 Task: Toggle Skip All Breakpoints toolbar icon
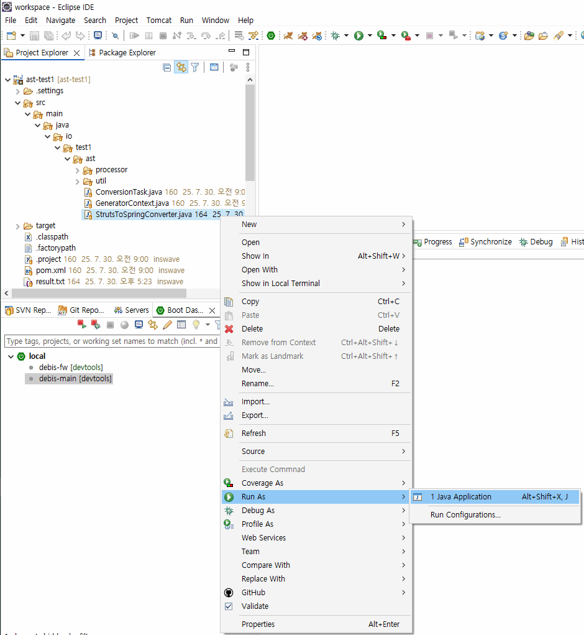click(116, 35)
